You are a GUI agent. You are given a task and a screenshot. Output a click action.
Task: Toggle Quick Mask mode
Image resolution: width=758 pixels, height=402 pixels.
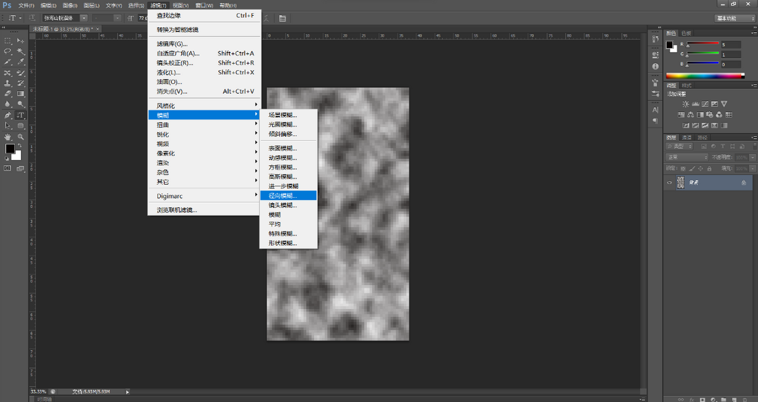8,168
